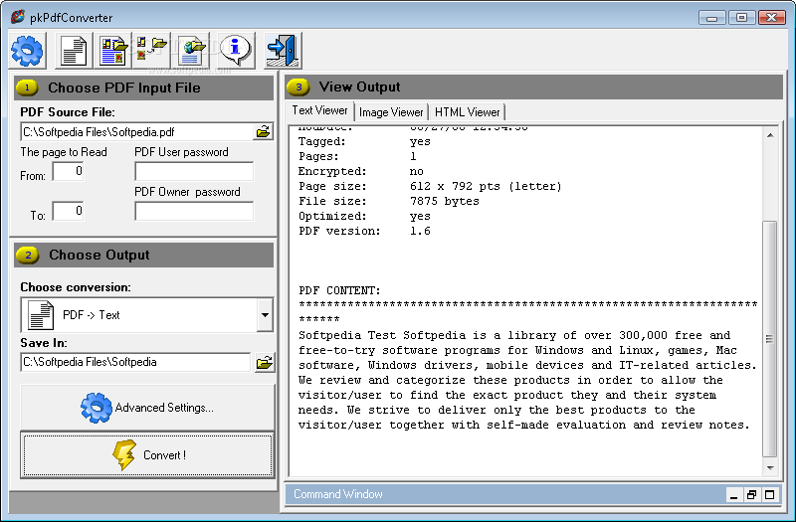Click the text document toolbar icon
The height and width of the screenshot is (522, 796).
pos(74,51)
